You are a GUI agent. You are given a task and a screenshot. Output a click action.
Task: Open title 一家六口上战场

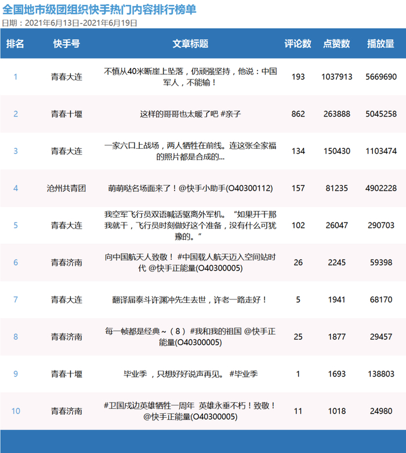coord(190,151)
